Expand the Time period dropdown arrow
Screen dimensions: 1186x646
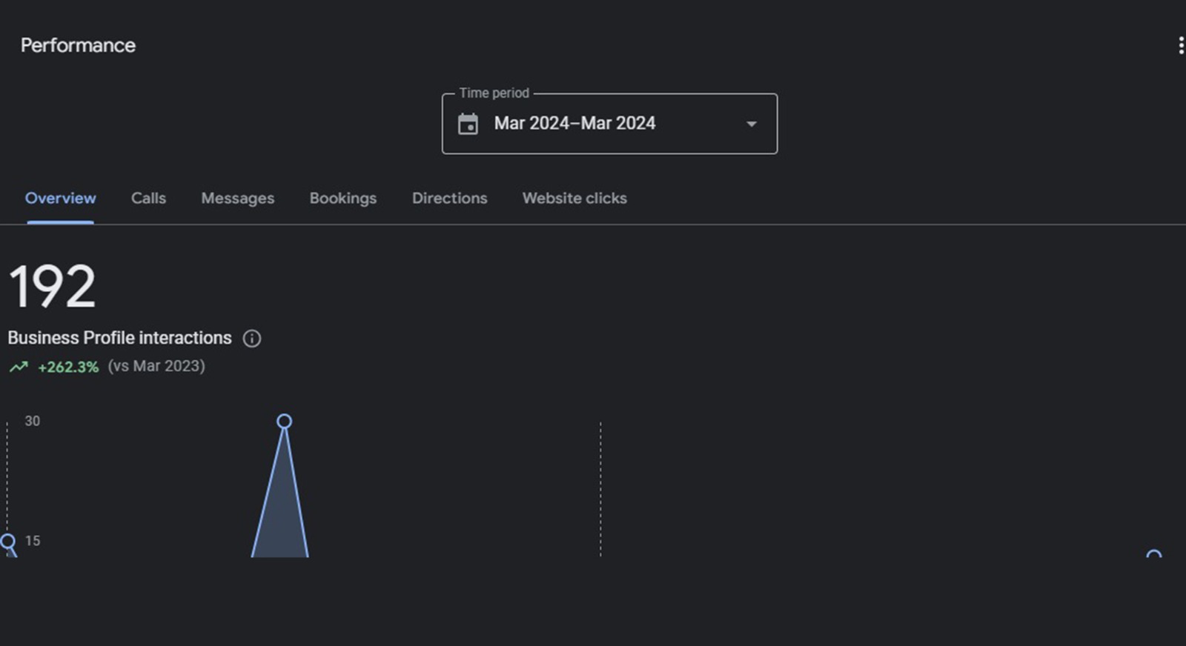(x=751, y=124)
